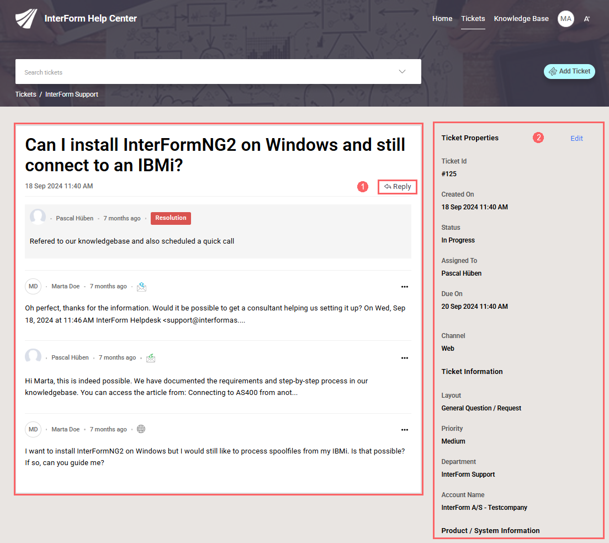This screenshot has height=543, width=609.
Task: Click the ticket date under the title
Action: pyautogui.click(x=59, y=186)
